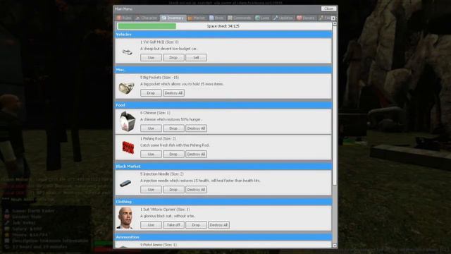This screenshot has width=451, height=254.
Task: Click the Chinese food takeout box icon
Action: 128,121
